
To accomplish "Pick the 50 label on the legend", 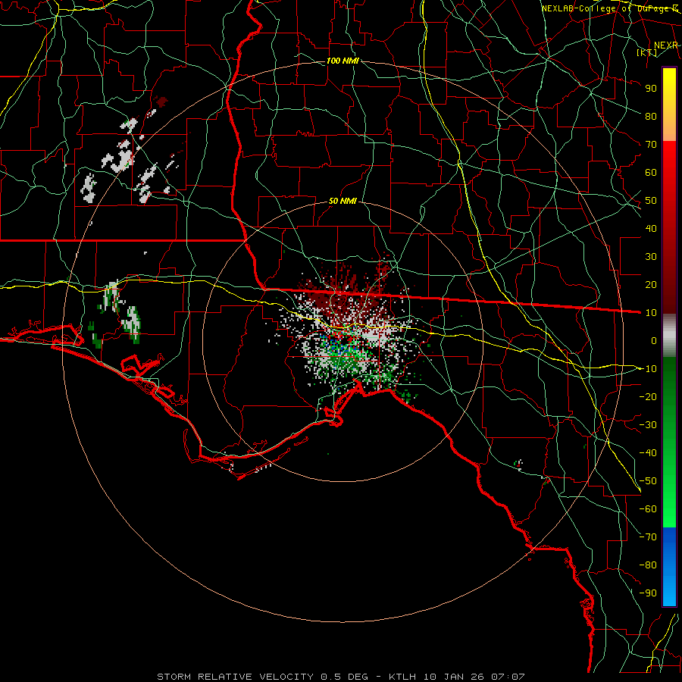I will 651,201.
